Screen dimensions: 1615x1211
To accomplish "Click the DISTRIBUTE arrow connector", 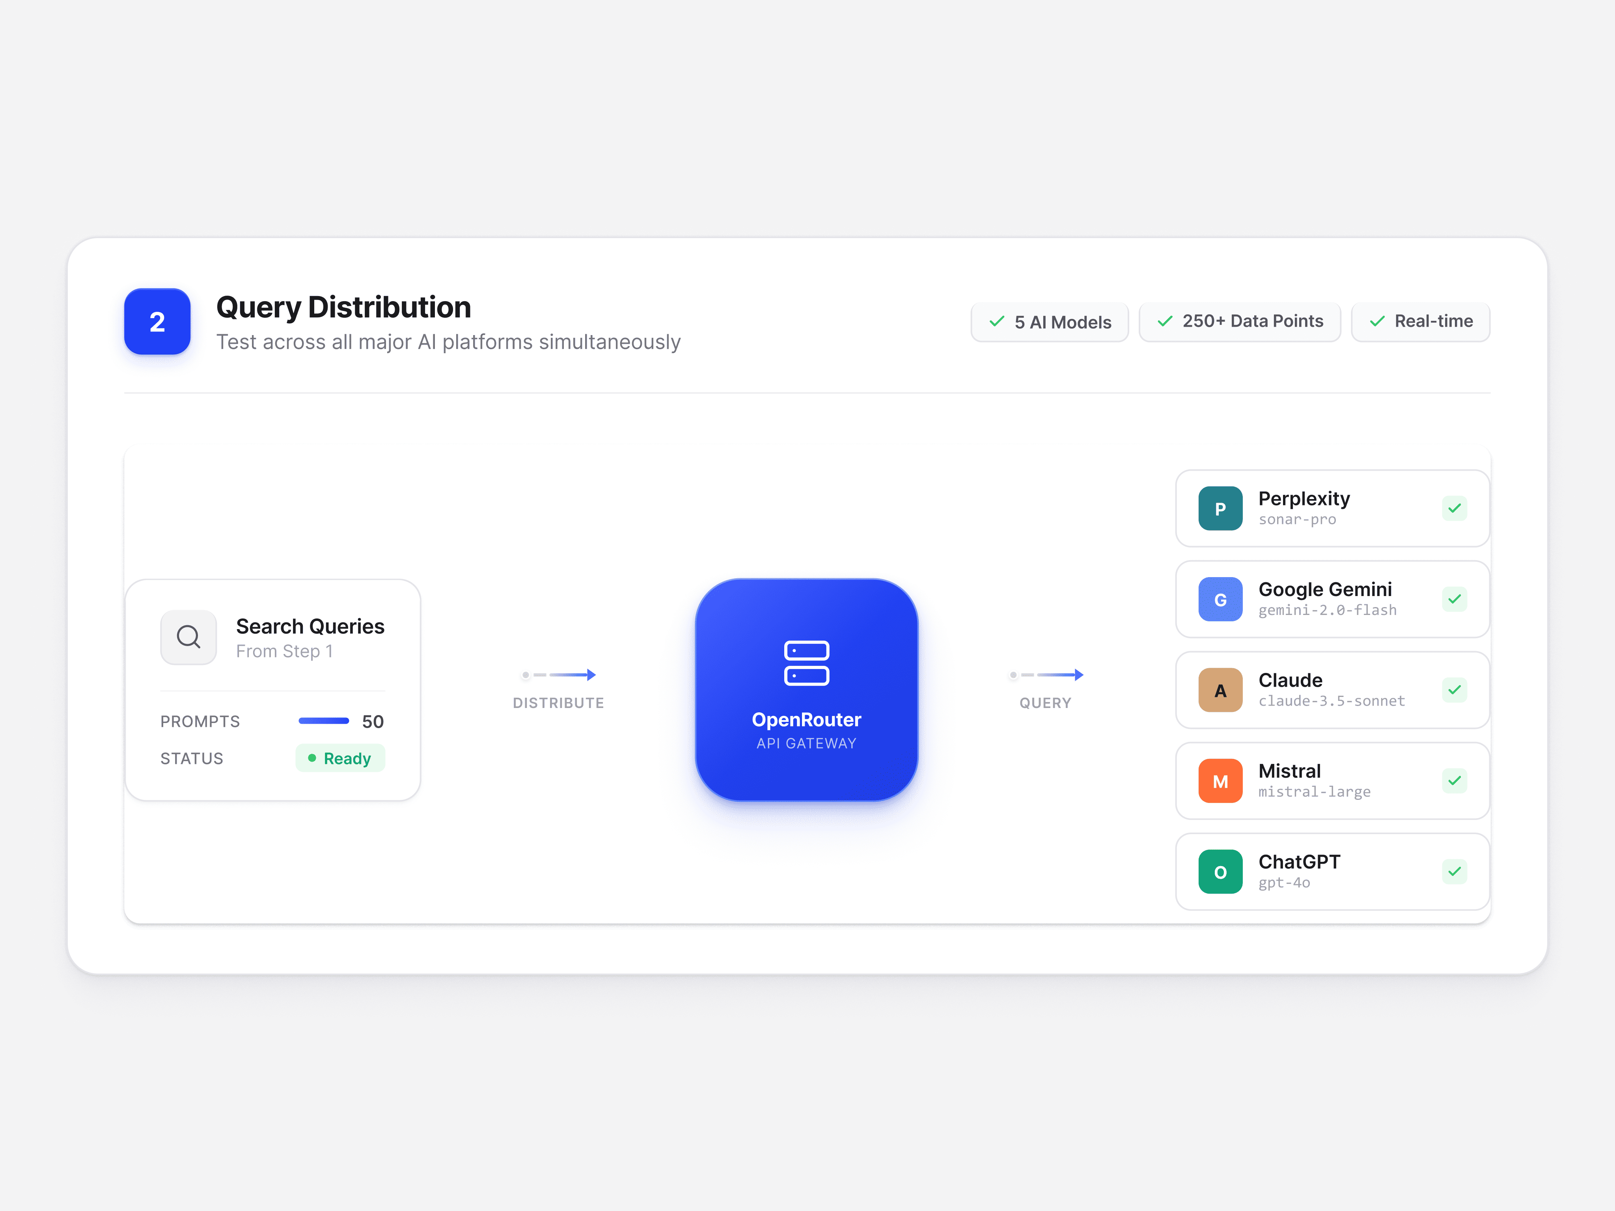I will tap(559, 675).
